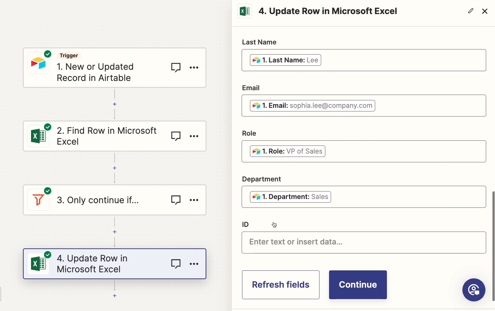Click the Department field label
Screen dimensions: 495x311
pos(262,179)
